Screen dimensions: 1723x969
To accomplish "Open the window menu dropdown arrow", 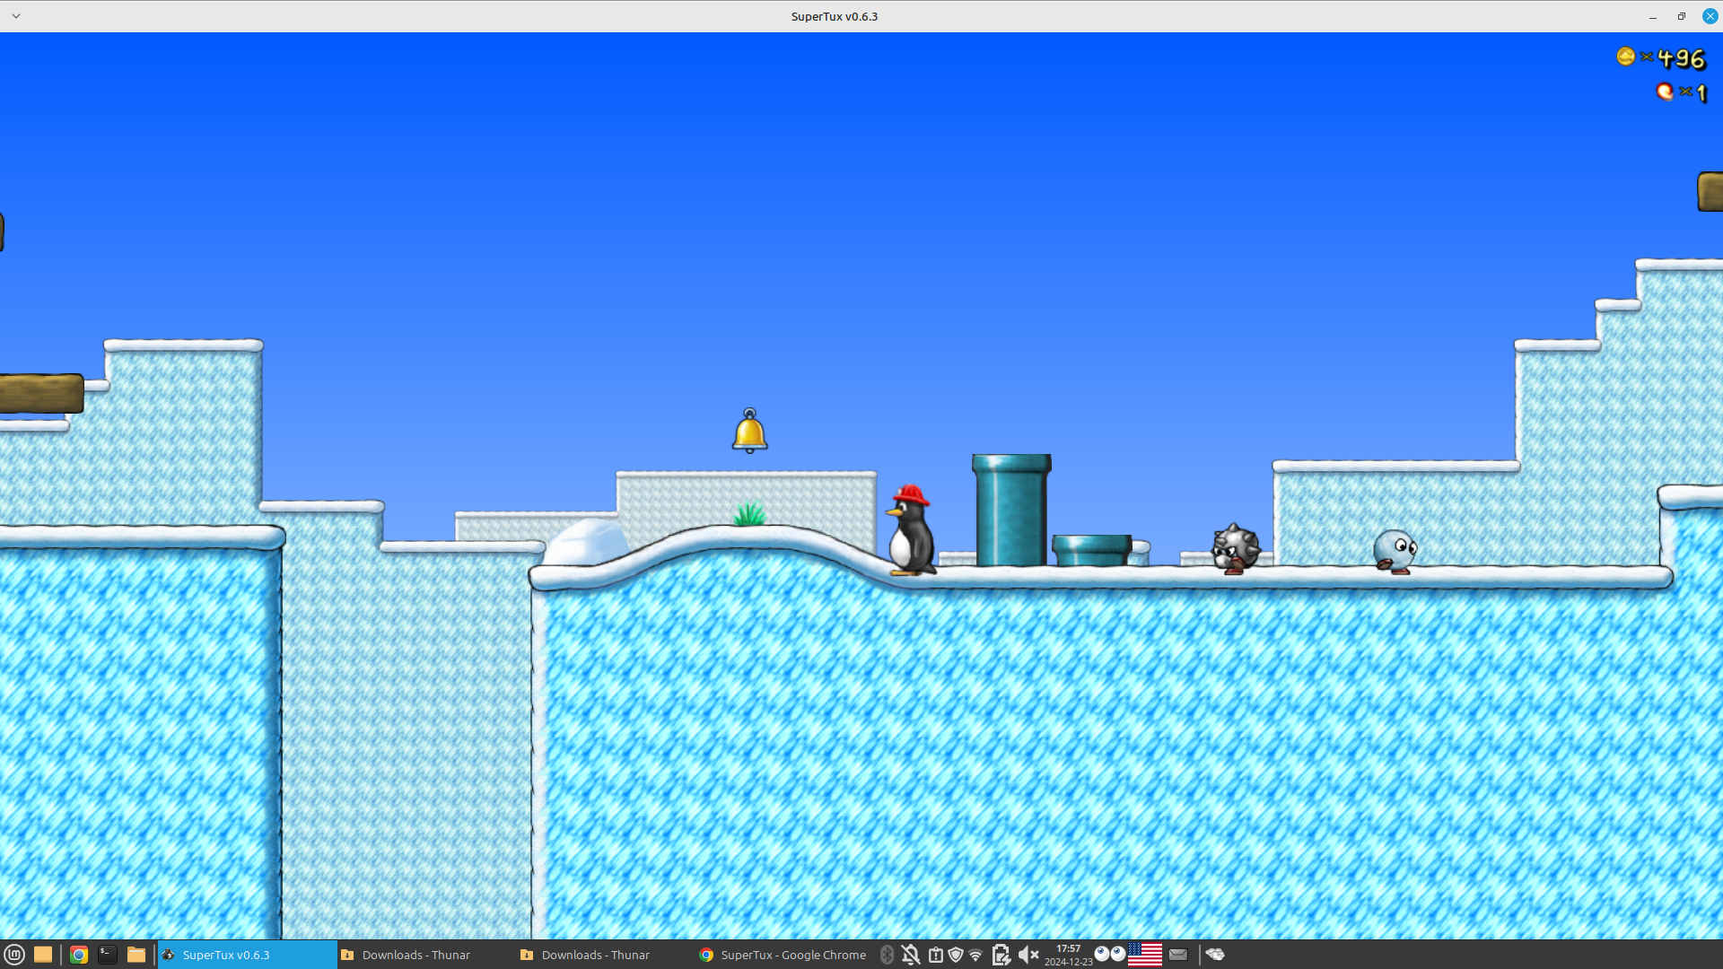I will (16, 16).
